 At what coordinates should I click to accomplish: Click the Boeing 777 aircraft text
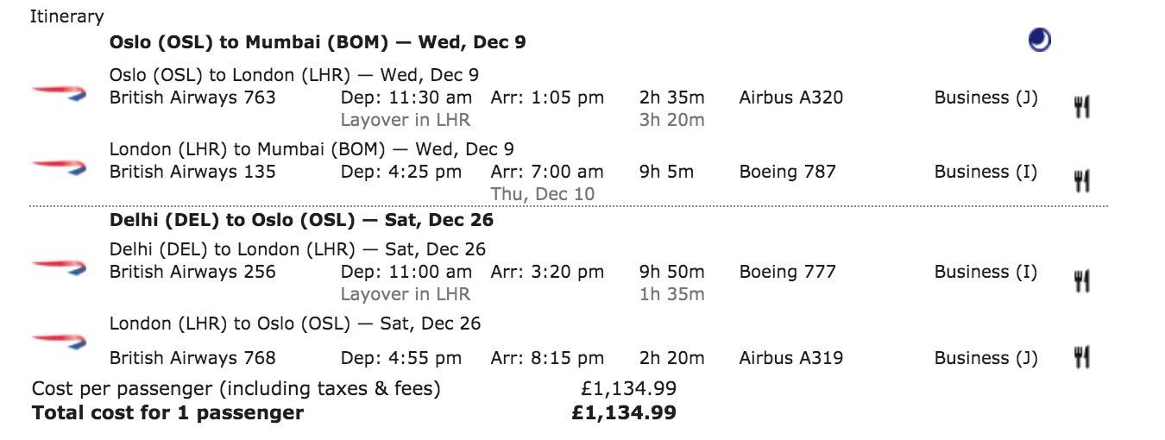pos(788,272)
